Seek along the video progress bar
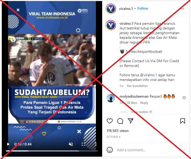Viewport: 191px width, 159px height. click(x=52, y=151)
